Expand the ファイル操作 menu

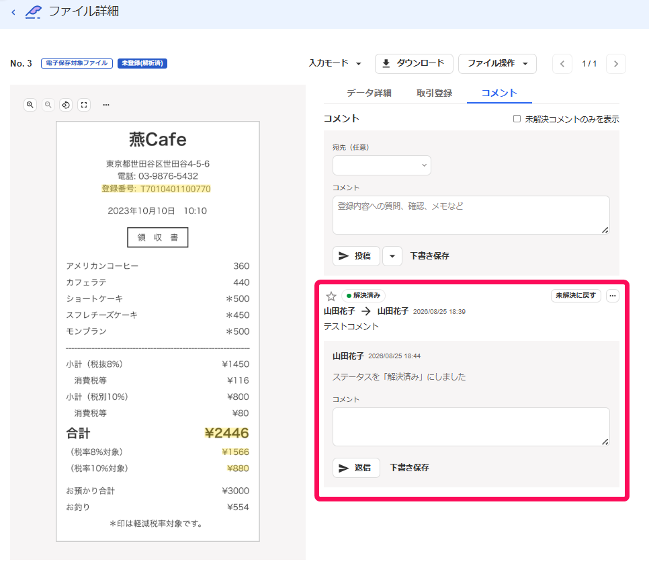[x=498, y=64]
